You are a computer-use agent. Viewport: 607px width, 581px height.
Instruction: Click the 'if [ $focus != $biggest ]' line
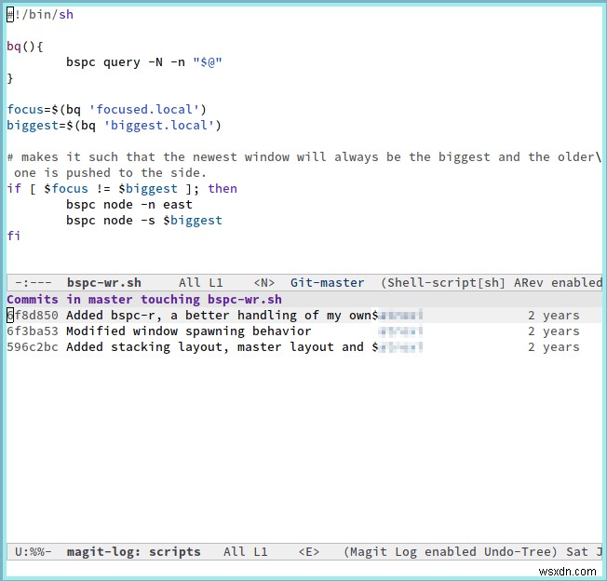click(x=122, y=189)
